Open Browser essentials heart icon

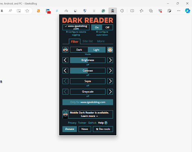(160, 11)
